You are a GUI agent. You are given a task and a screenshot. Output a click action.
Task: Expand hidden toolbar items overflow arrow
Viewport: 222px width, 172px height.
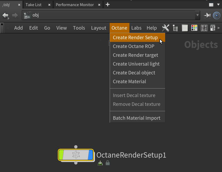point(219,28)
